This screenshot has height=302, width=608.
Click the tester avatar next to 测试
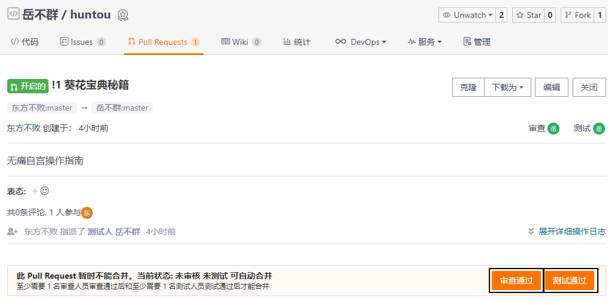coord(598,129)
